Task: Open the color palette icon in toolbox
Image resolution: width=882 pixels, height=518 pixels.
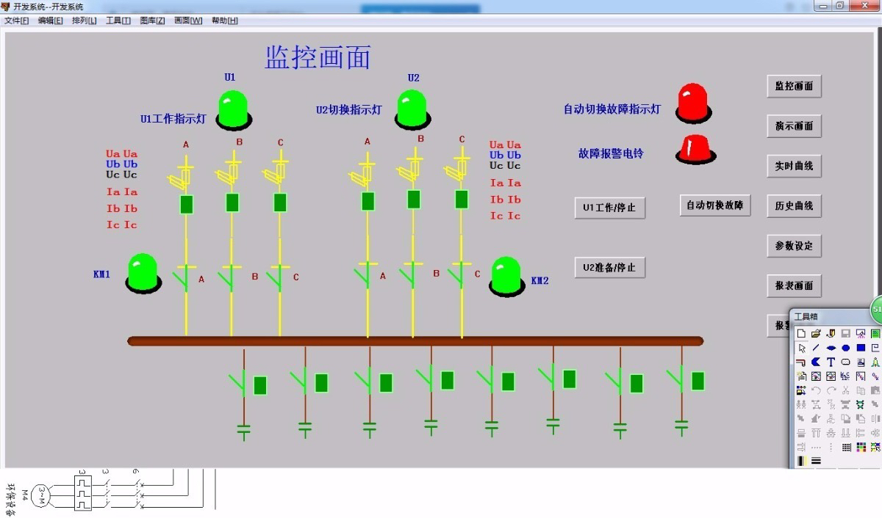Action: (x=861, y=447)
